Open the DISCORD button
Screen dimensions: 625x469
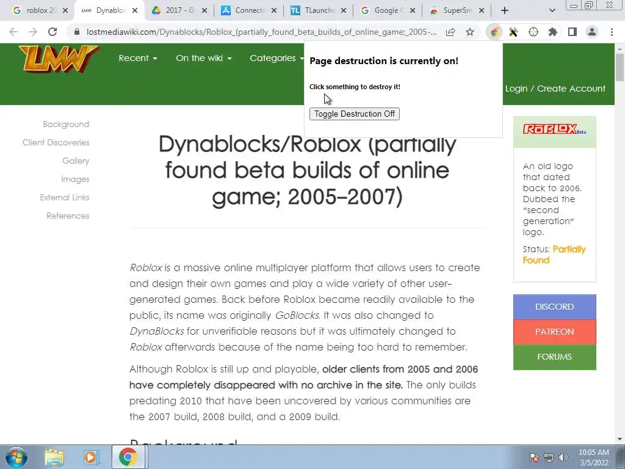tap(554, 307)
